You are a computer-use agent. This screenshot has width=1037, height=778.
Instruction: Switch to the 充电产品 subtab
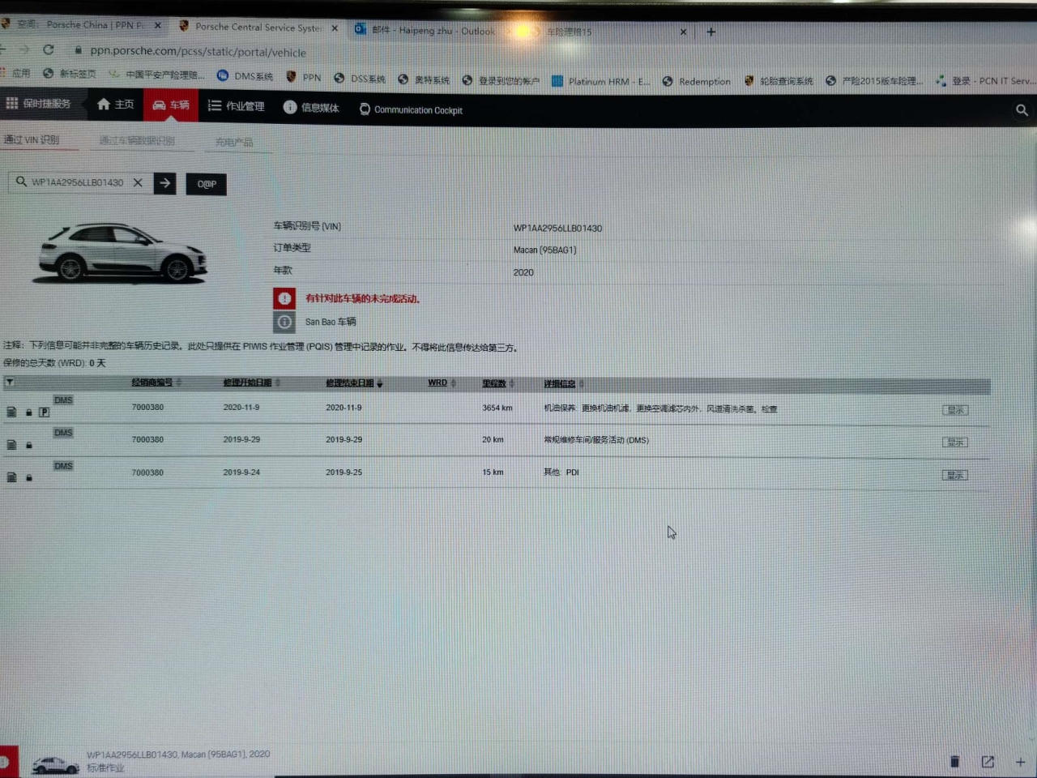click(x=234, y=142)
